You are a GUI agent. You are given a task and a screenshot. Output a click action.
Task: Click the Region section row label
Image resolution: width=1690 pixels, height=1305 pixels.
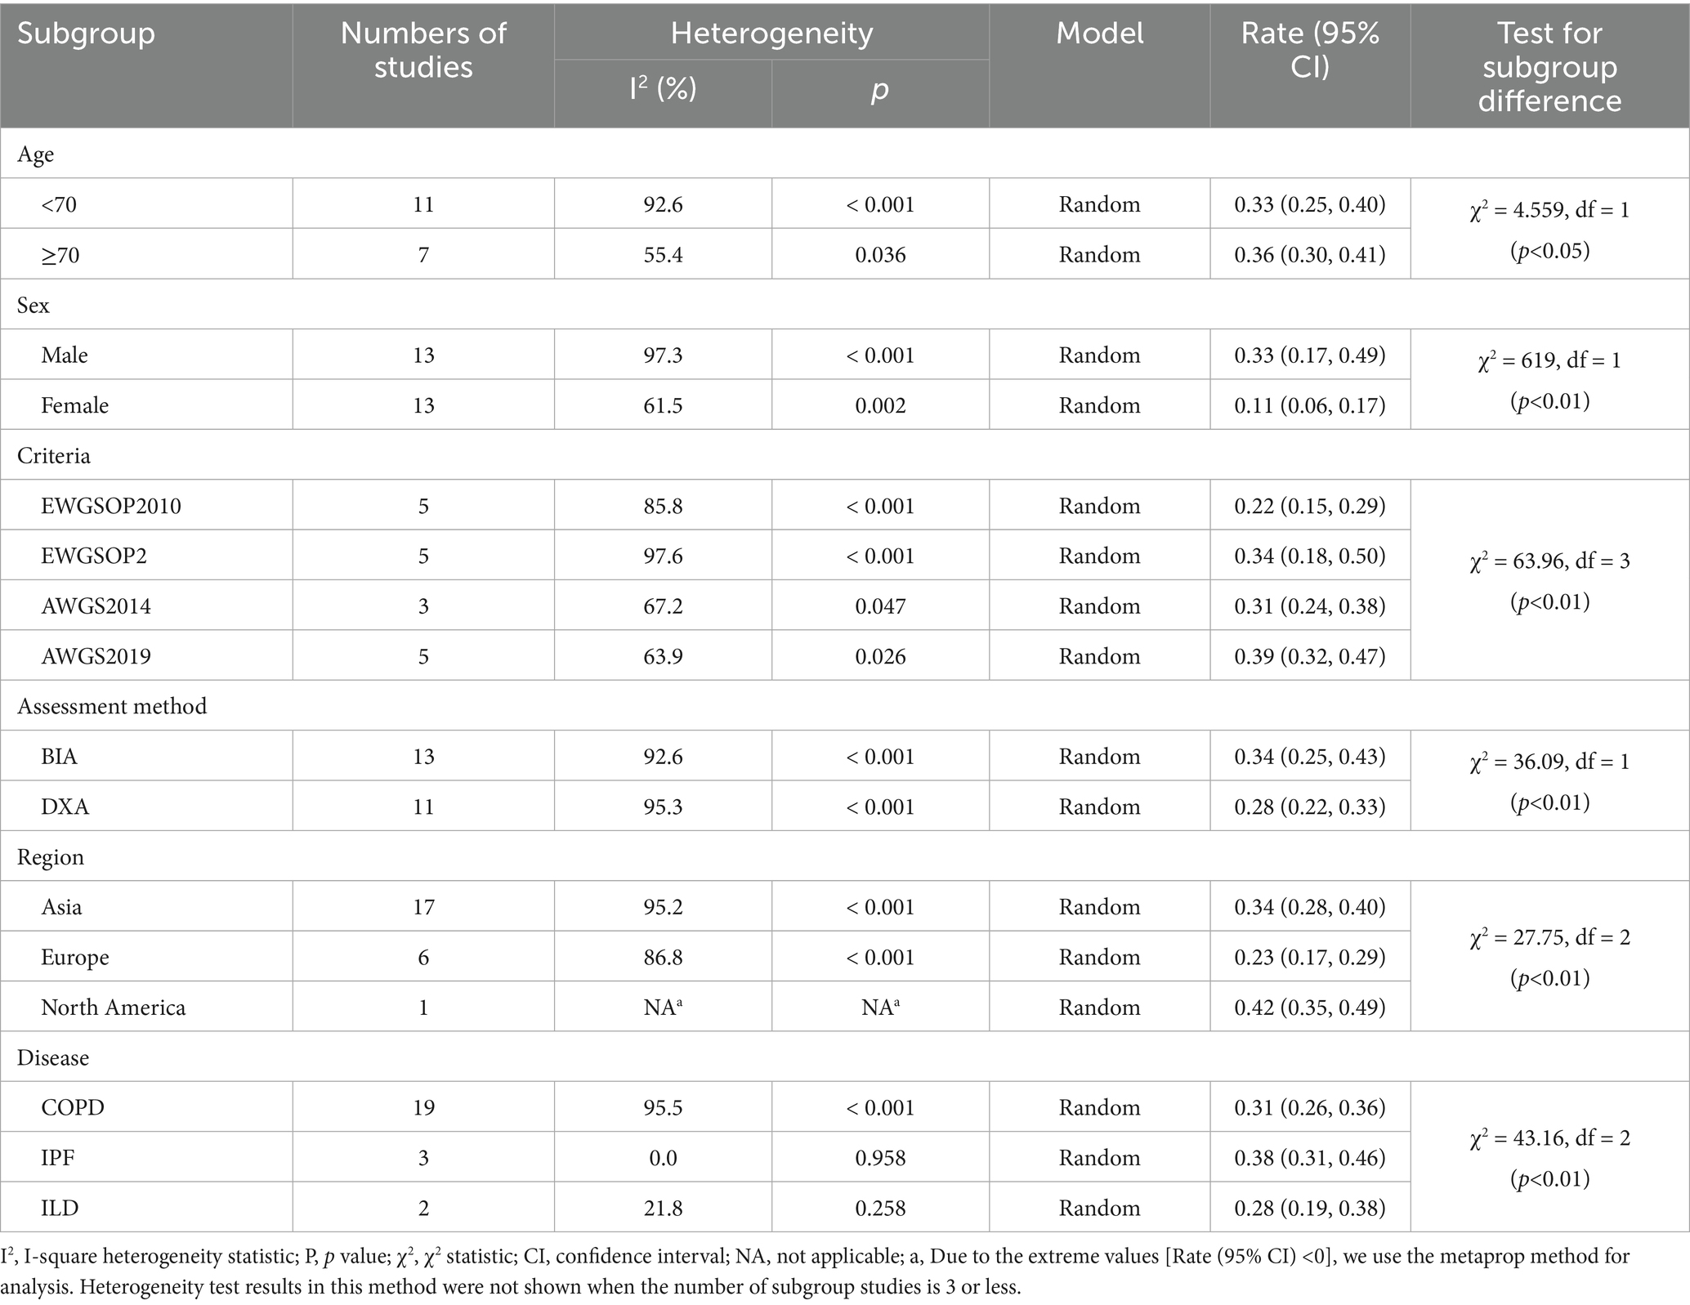tap(51, 857)
